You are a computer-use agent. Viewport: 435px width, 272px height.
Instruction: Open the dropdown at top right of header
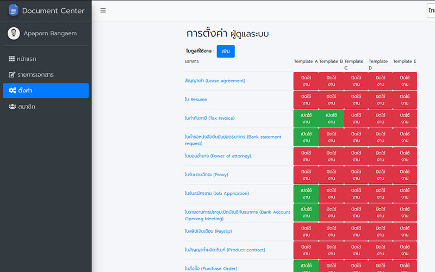click(431, 10)
